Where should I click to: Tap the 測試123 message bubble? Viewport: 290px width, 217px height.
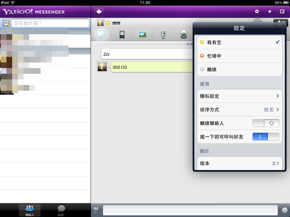pos(152,67)
